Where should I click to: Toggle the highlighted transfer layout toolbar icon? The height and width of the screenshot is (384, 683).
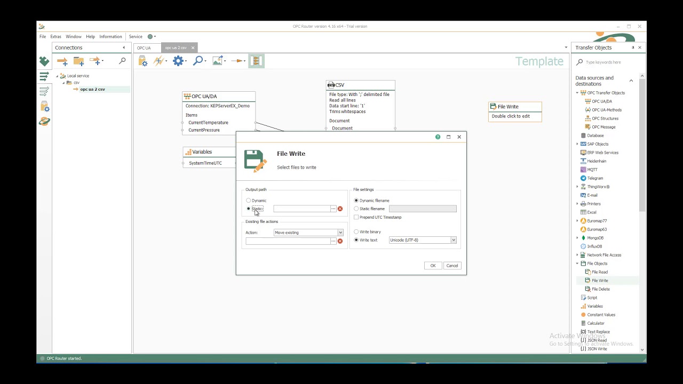[256, 61]
